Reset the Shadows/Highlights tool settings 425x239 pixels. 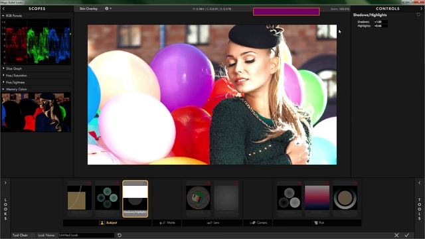pyautogui.click(x=418, y=15)
